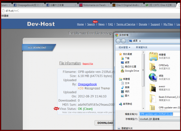Switch to the One X Original Android tab

(x=127, y=5)
